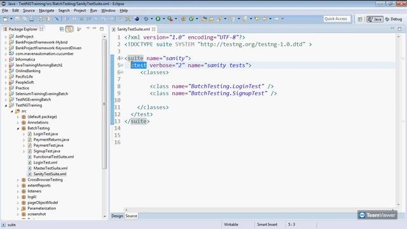Click the Last Edit Location icon
407x229 pixels.
pos(257,19)
